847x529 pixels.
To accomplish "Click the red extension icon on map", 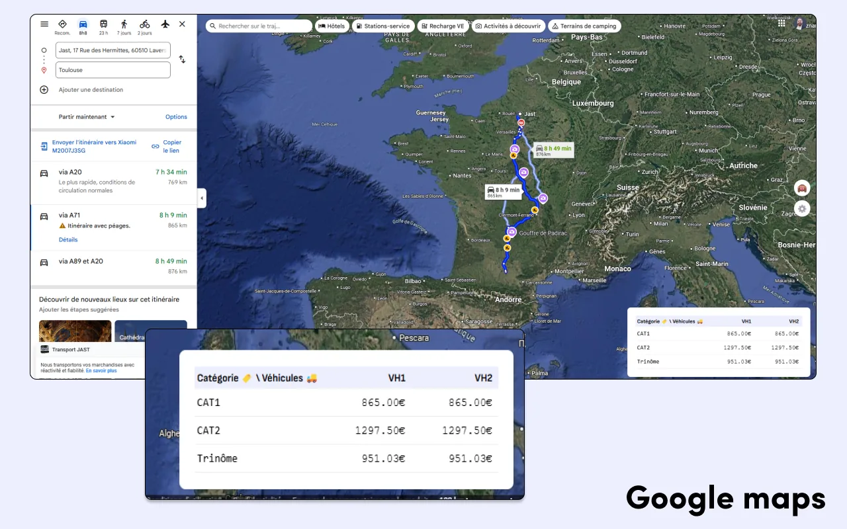I will (x=802, y=188).
